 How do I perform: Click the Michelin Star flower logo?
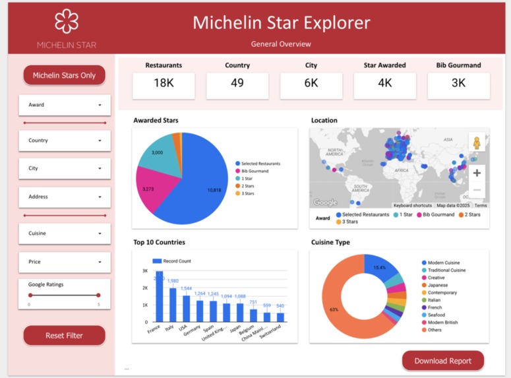[x=67, y=21]
